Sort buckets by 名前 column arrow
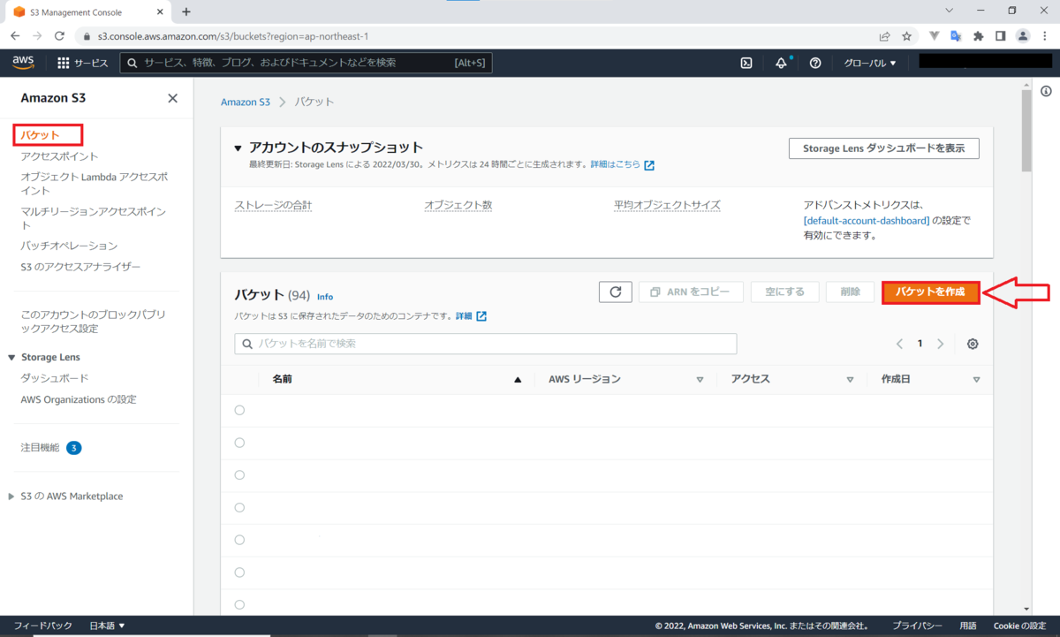Viewport: 1060px width, 637px height. [518, 379]
